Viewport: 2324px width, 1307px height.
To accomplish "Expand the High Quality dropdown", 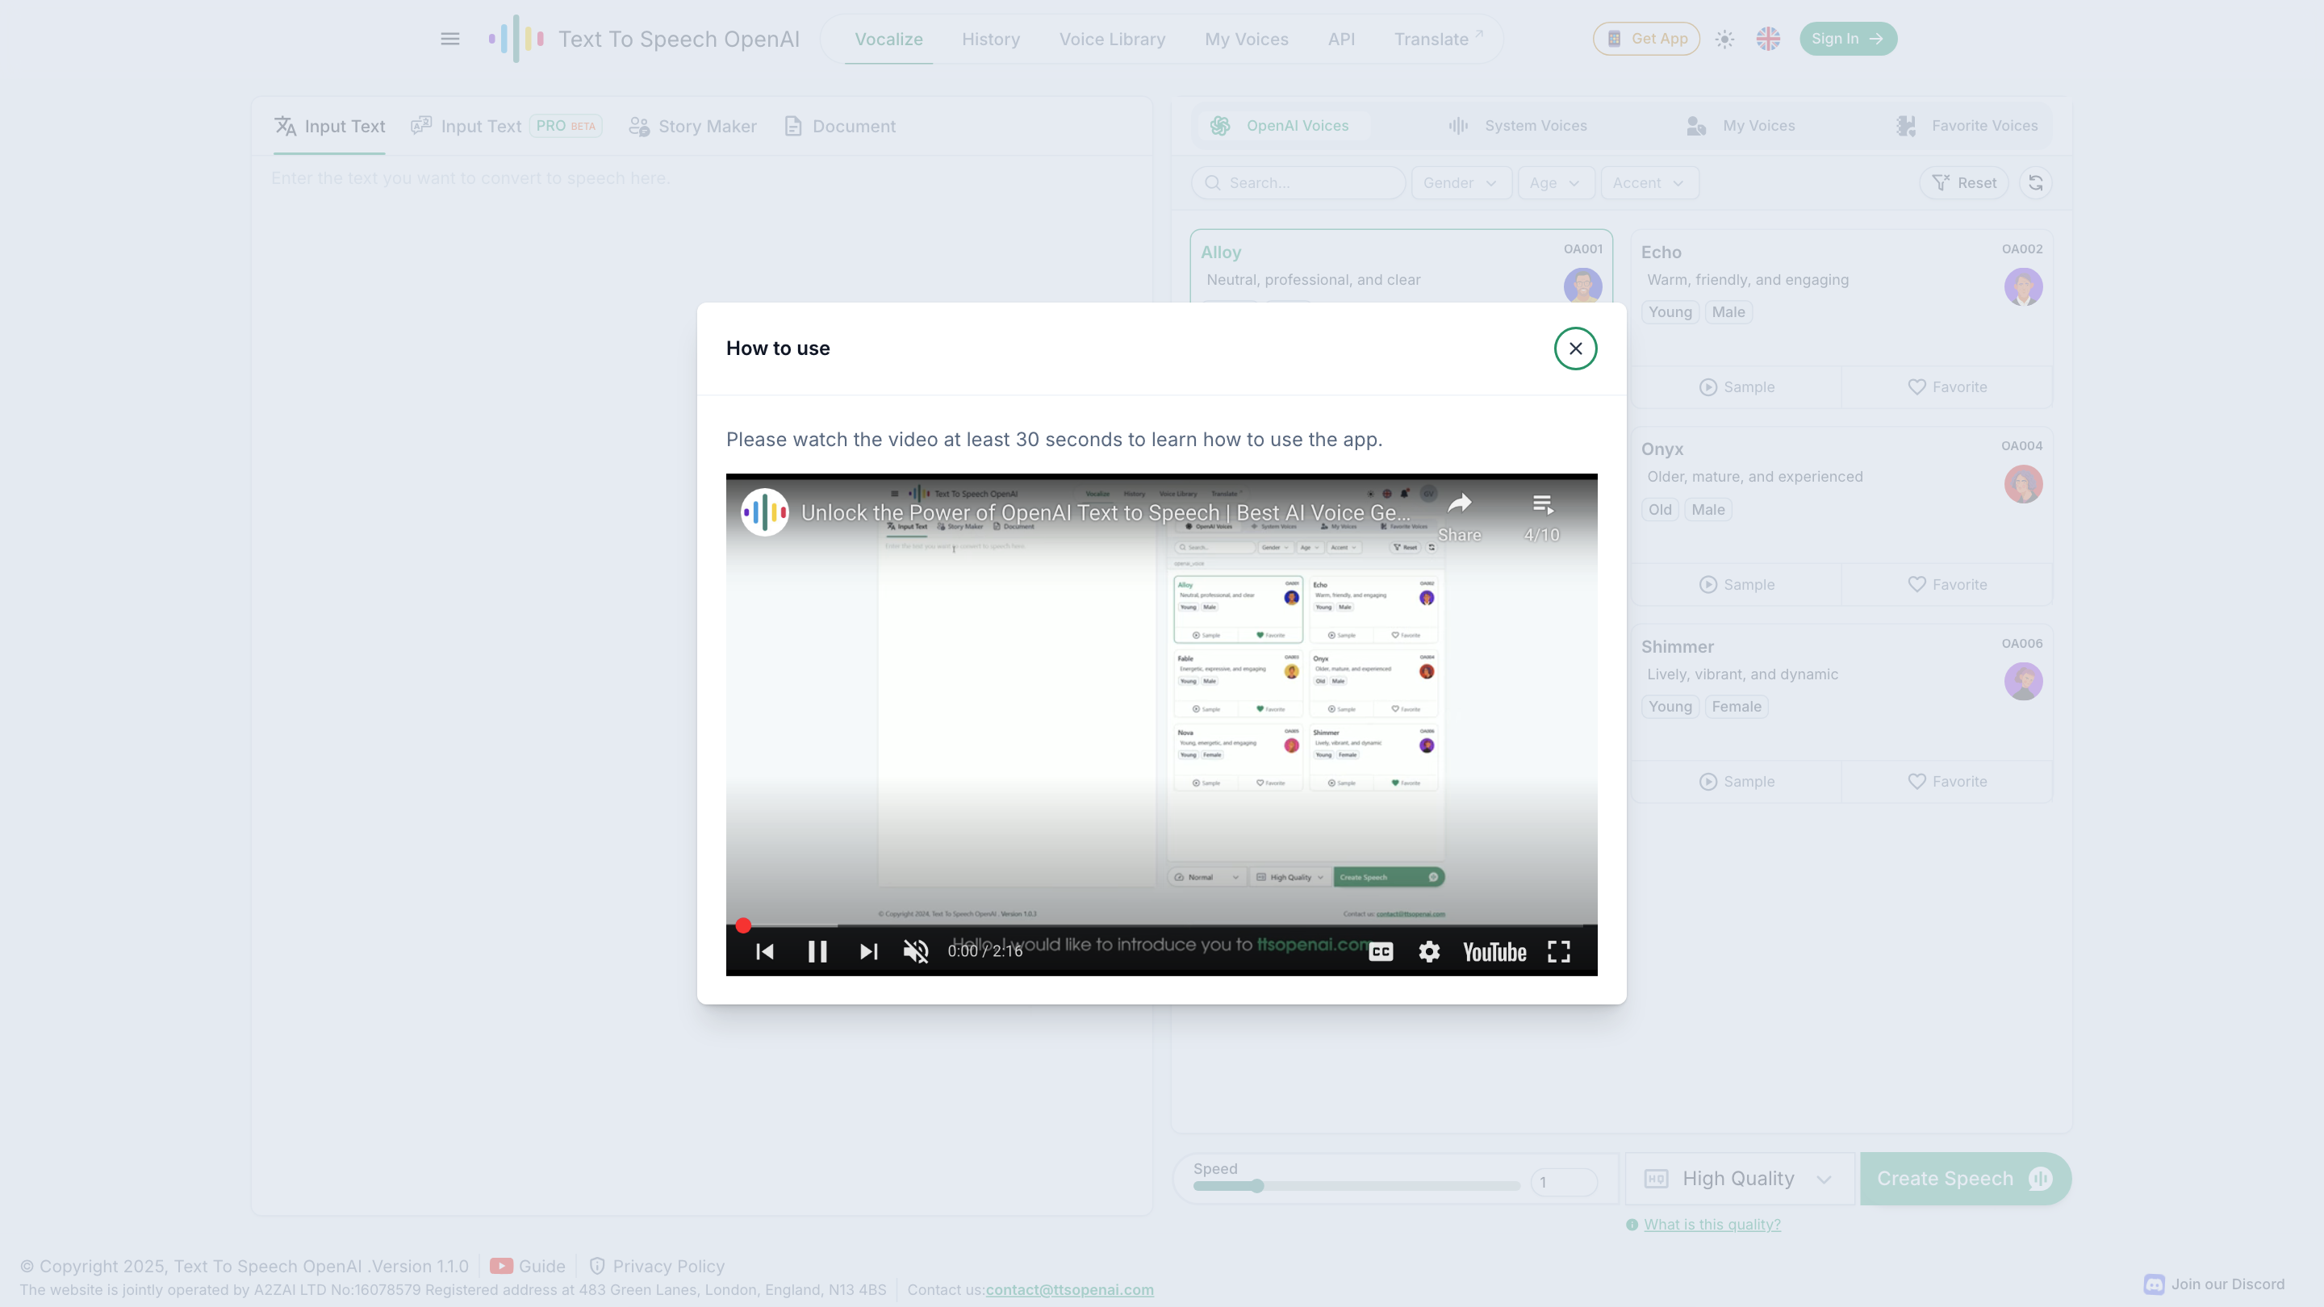I will point(1738,1179).
